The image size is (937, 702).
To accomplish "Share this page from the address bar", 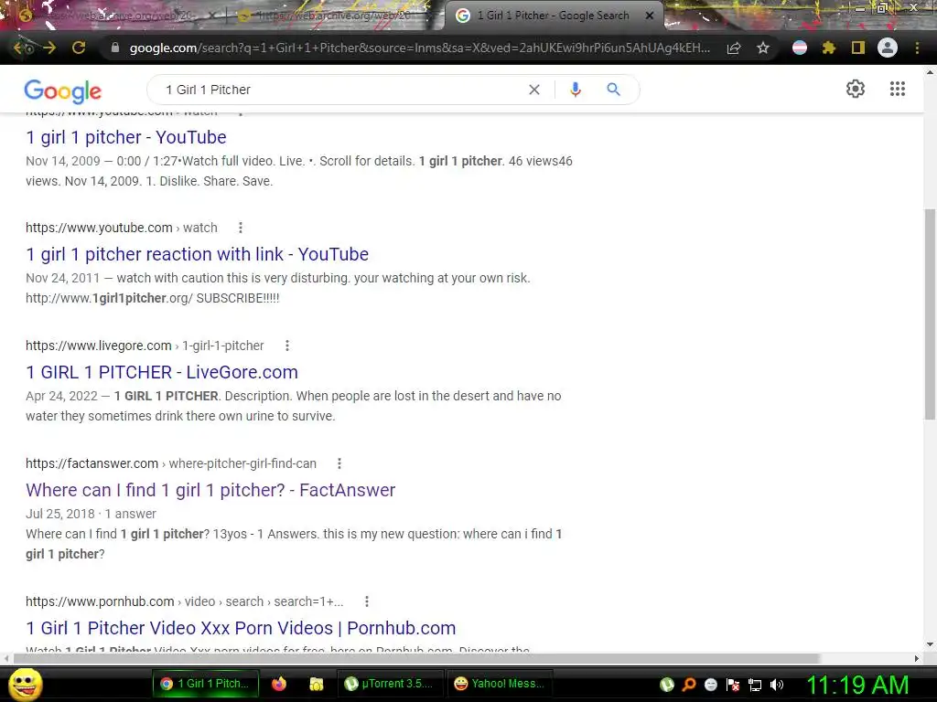I will pos(734,48).
